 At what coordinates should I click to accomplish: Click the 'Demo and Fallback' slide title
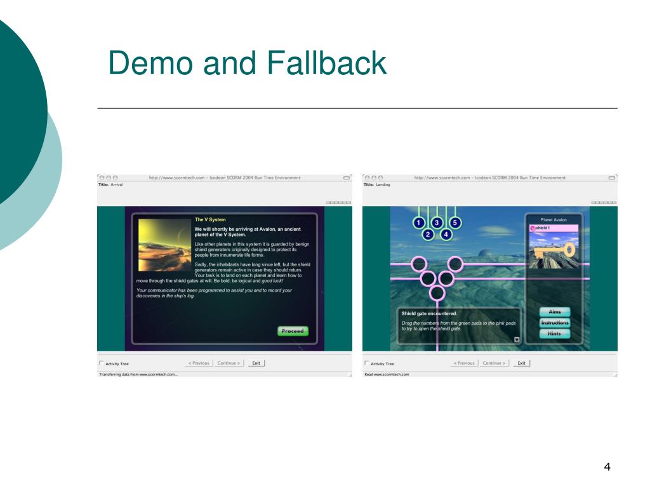click(x=247, y=63)
